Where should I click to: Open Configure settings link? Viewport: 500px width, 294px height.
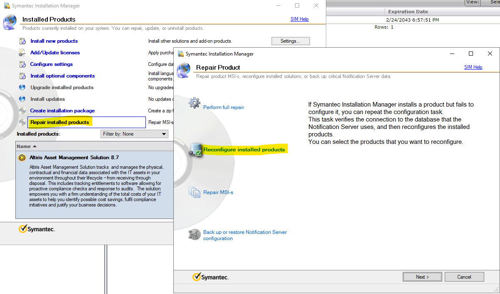click(x=52, y=64)
